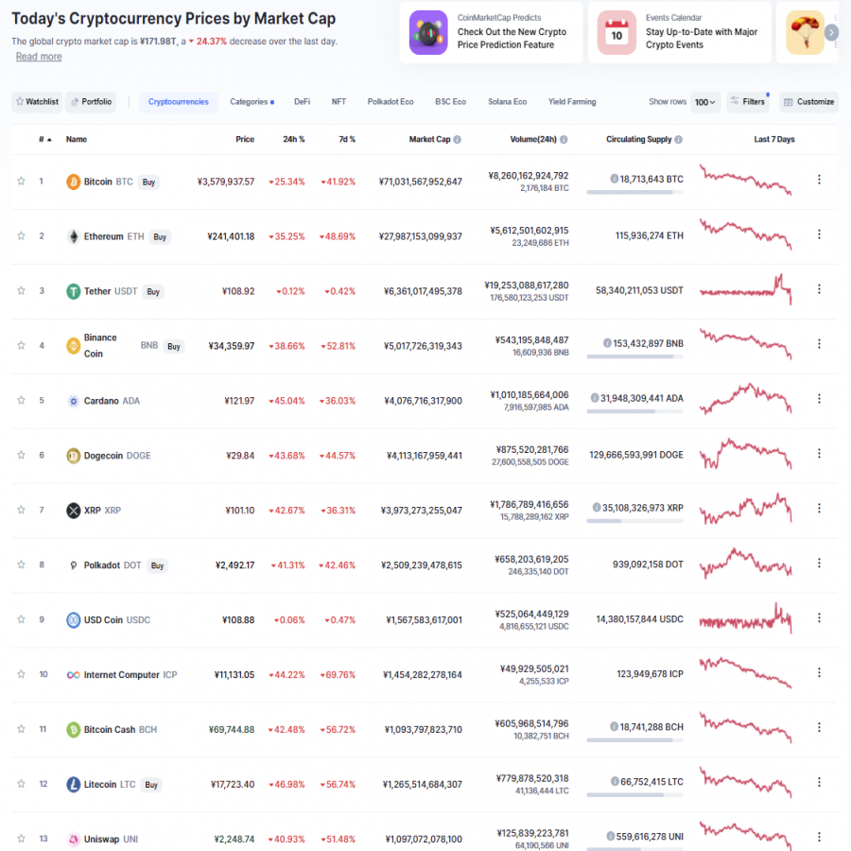Click the Read more link
Image resolution: width=851 pixels, height=851 pixels.
point(39,57)
